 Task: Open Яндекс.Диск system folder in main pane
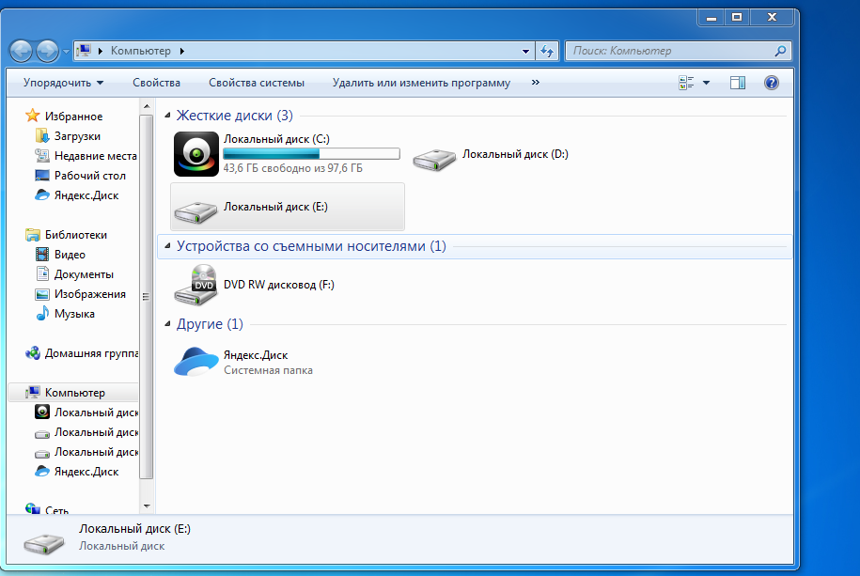point(196,362)
